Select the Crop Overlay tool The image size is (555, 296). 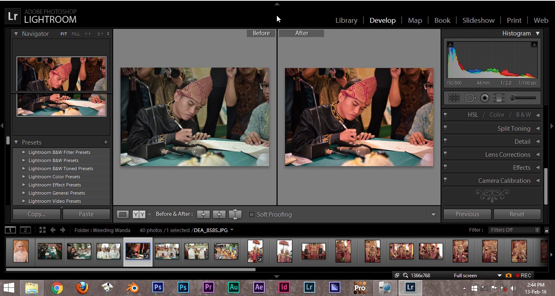point(454,98)
